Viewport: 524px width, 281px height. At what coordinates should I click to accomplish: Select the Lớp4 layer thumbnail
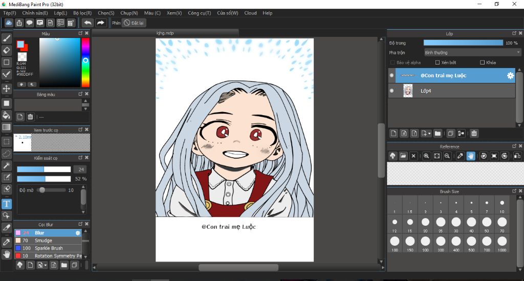[408, 91]
